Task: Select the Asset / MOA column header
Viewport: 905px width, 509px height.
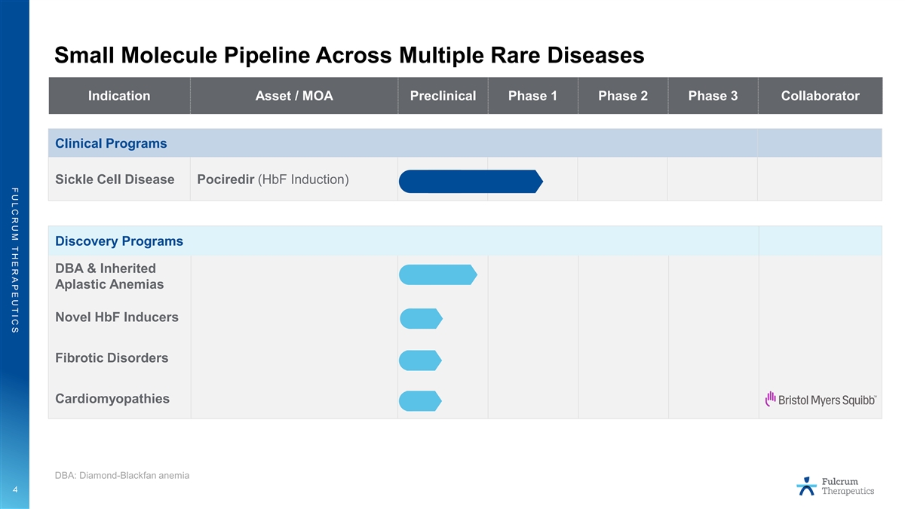Action: pyautogui.click(x=294, y=96)
